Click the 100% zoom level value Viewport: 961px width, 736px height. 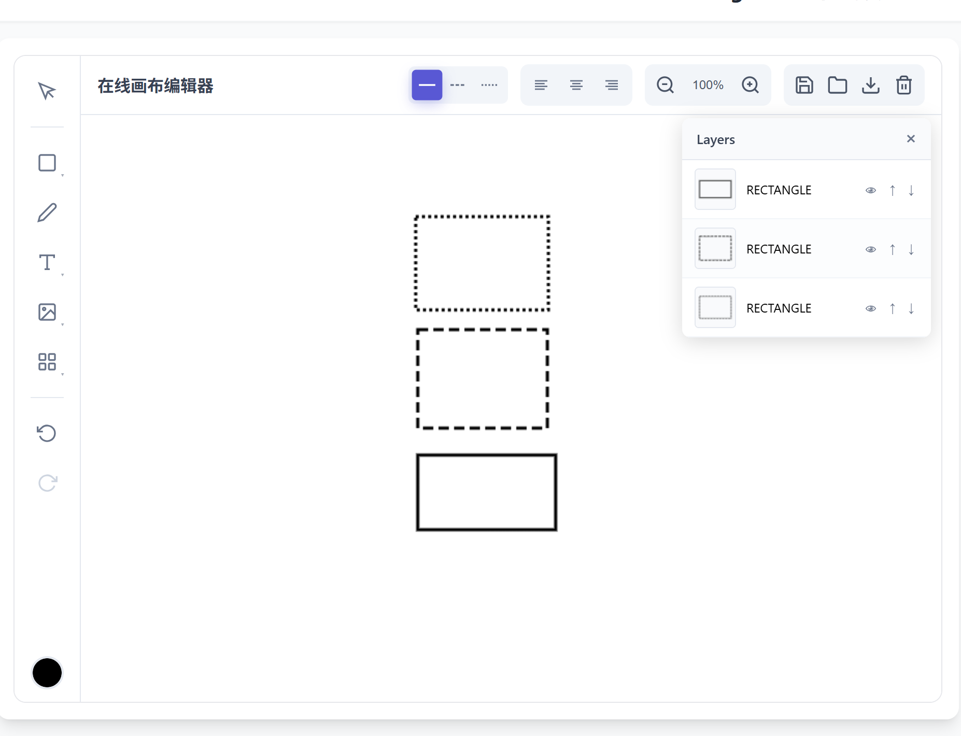[x=708, y=85]
